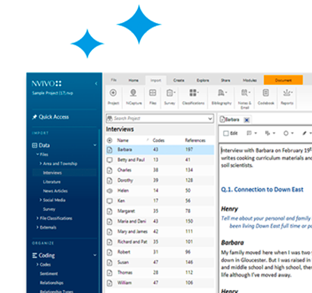312x293 pixels.
Task: Click the Project import icon
Action: [113, 93]
